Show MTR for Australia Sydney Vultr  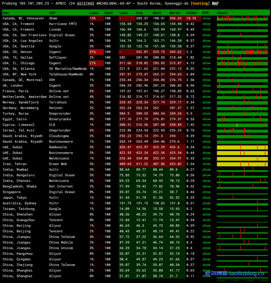(206, 203)
